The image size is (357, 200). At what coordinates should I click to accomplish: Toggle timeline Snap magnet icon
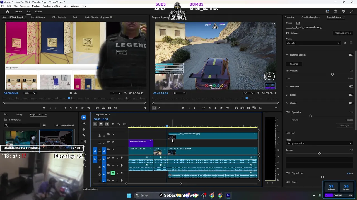(101, 124)
